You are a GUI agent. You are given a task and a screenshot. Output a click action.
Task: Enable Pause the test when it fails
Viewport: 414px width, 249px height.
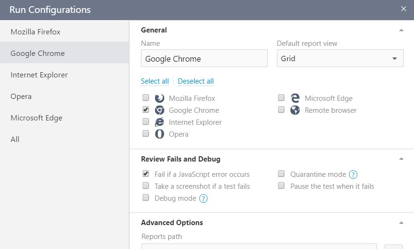tap(281, 186)
